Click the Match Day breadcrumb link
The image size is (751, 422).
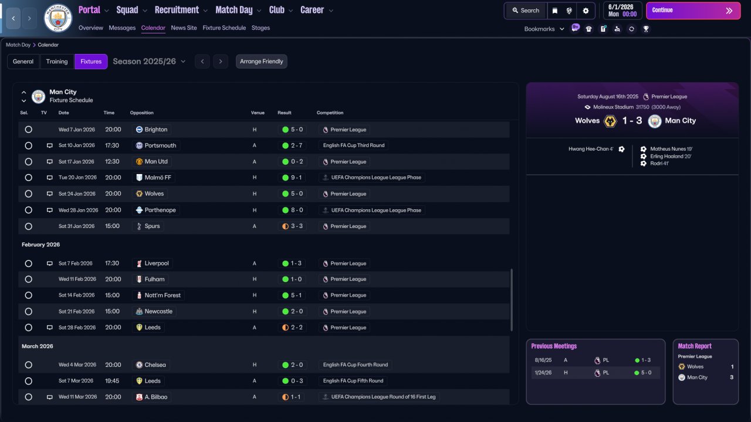[x=18, y=45]
